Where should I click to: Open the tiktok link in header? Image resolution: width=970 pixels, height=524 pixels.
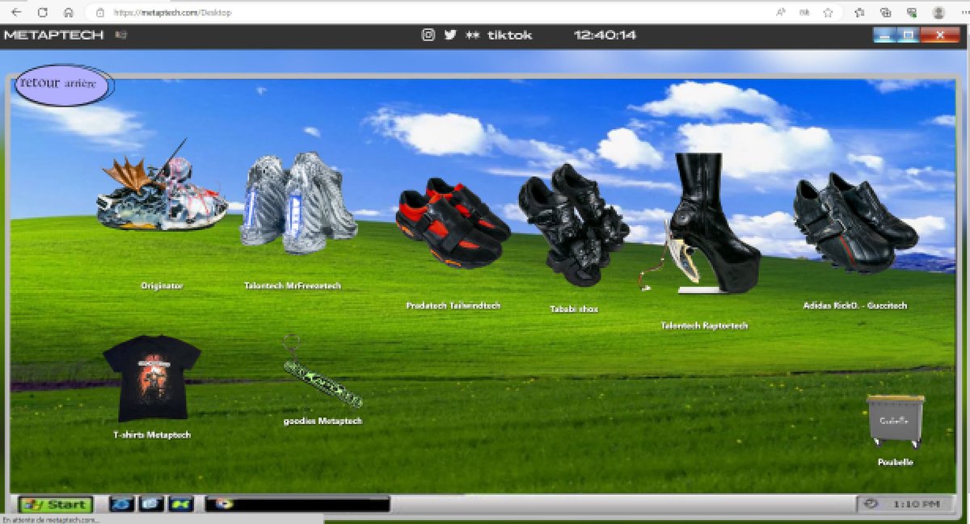pyautogui.click(x=510, y=36)
